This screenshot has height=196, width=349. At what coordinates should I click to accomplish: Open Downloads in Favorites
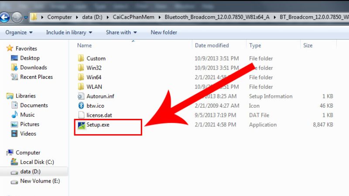tap(34, 68)
